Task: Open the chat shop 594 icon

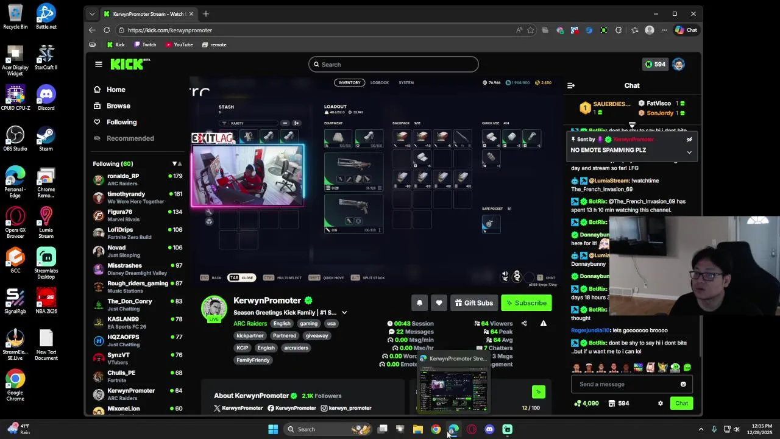Action: 619,403
